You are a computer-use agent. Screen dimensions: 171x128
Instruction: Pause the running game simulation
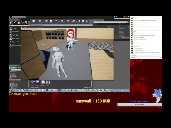[79, 21]
